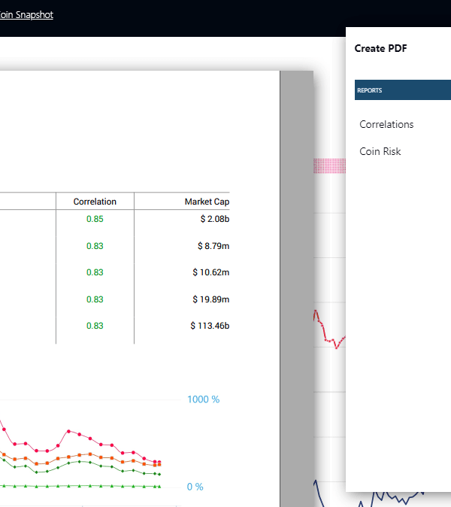
Task: Click the gray margin right of the PDF page
Action: [x=296, y=301]
